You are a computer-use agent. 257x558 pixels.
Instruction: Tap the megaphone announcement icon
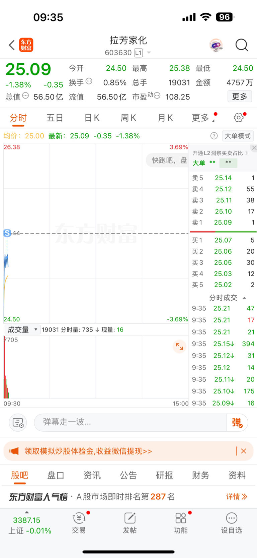tap(14, 451)
